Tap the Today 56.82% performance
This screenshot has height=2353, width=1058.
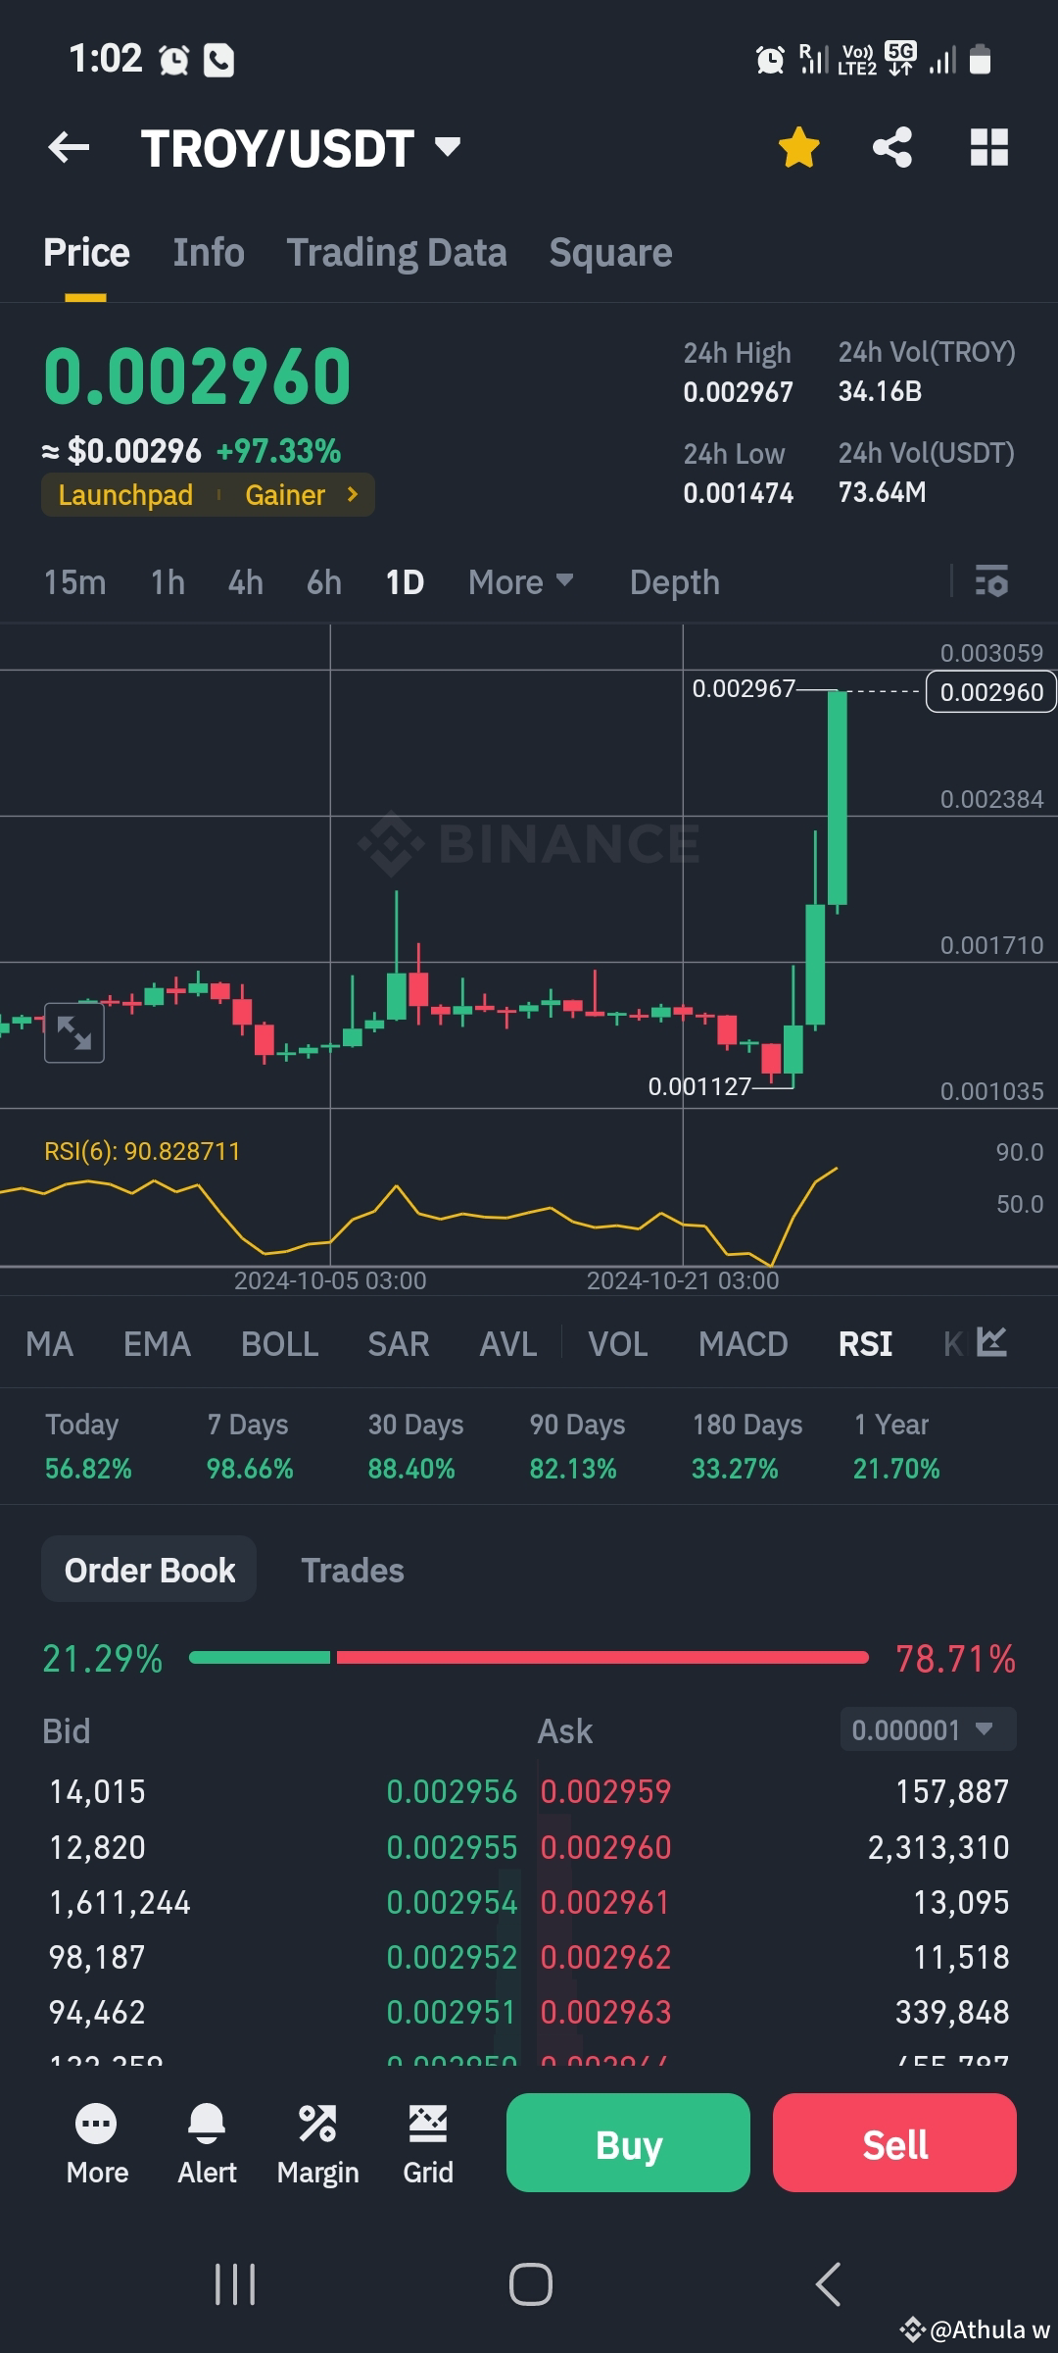(88, 1446)
